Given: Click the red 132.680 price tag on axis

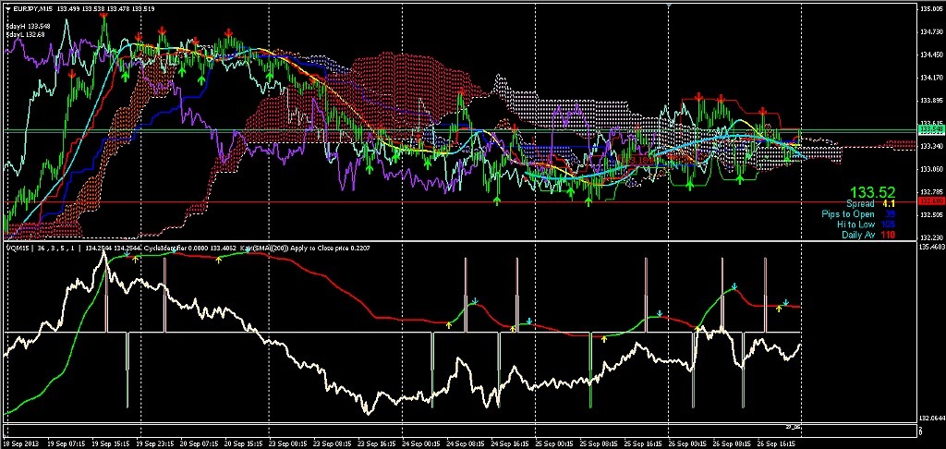Looking at the screenshot, I should [929, 200].
